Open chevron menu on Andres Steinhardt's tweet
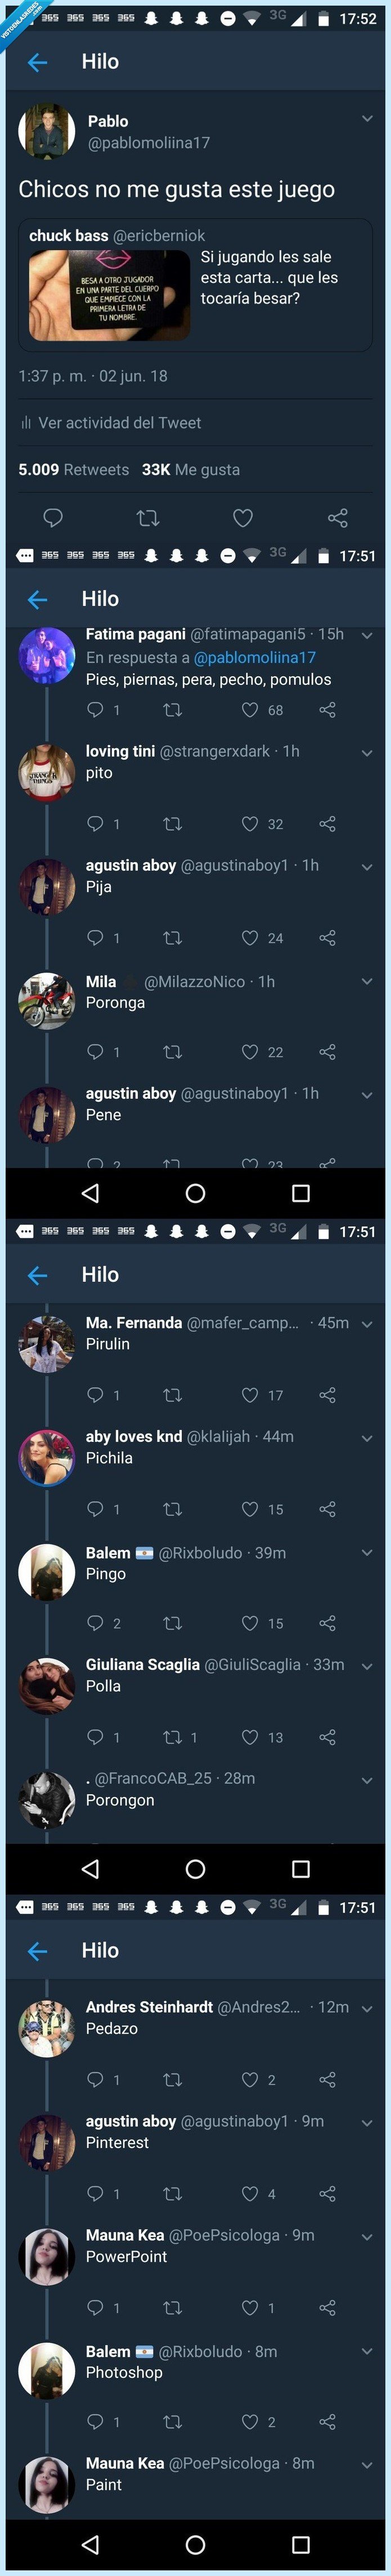This screenshot has width=391, height=2576. pyautogui.click(x=366, y=2008)
